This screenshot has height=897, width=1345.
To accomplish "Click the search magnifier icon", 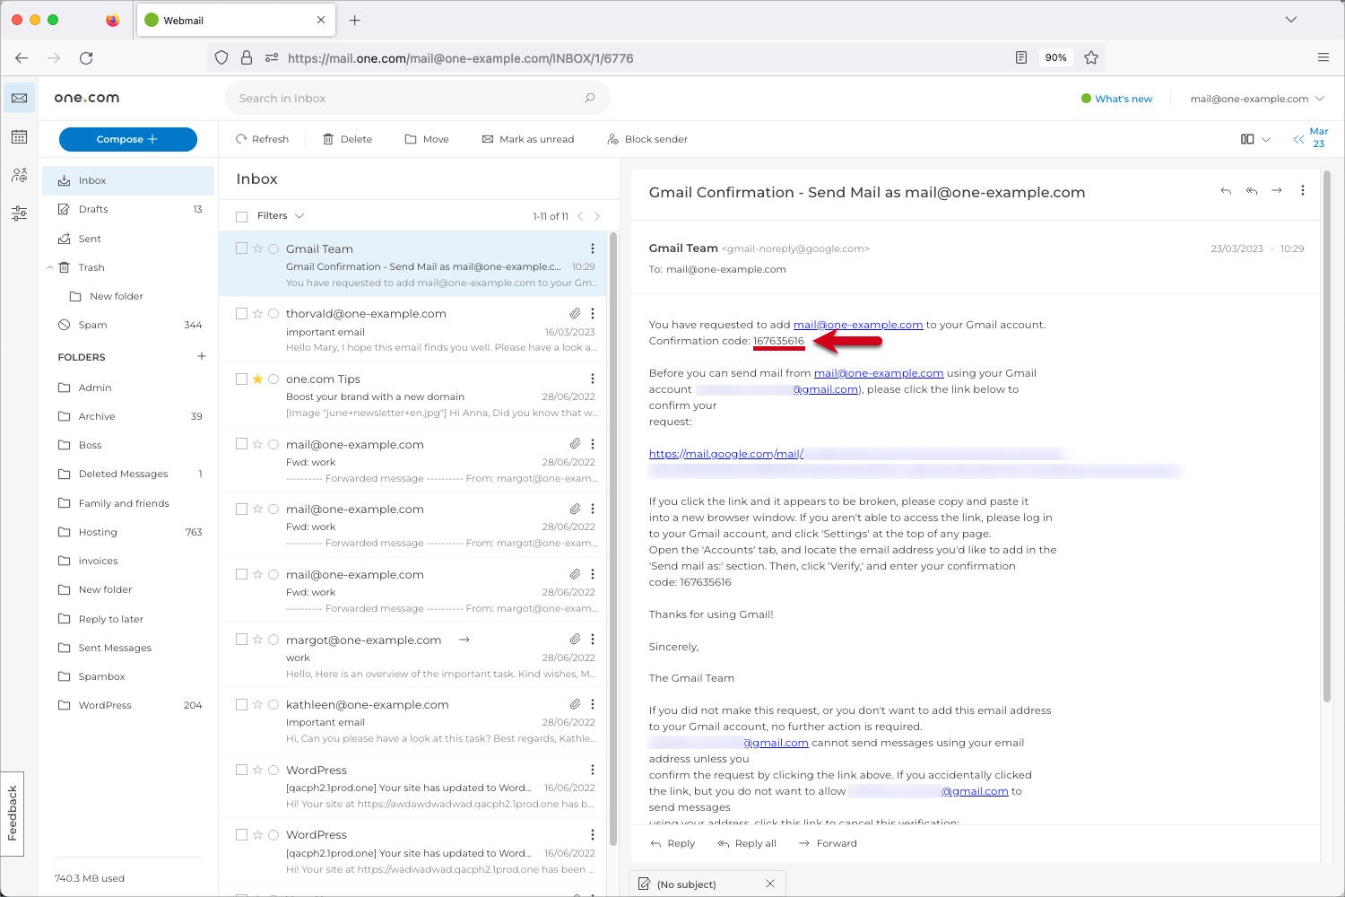I will pos(590,98).
